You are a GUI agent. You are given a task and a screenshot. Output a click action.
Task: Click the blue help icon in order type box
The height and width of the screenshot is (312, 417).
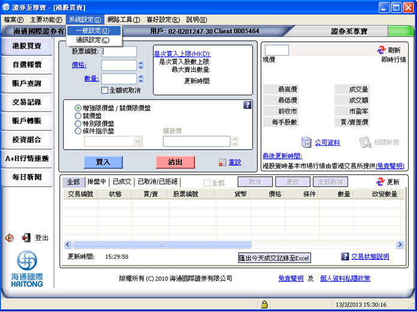coord(247,105)
